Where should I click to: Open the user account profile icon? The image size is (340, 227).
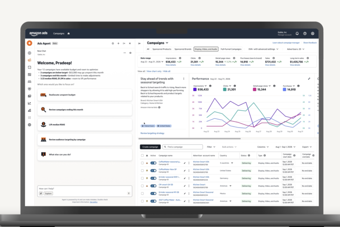click(x=313, y=33)
